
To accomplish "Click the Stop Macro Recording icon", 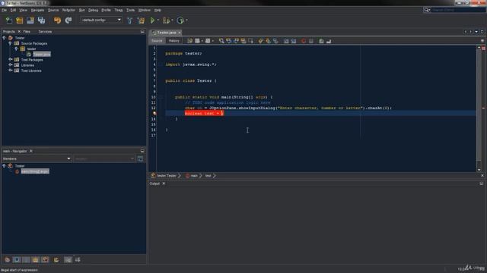I will tap(311, 41).
